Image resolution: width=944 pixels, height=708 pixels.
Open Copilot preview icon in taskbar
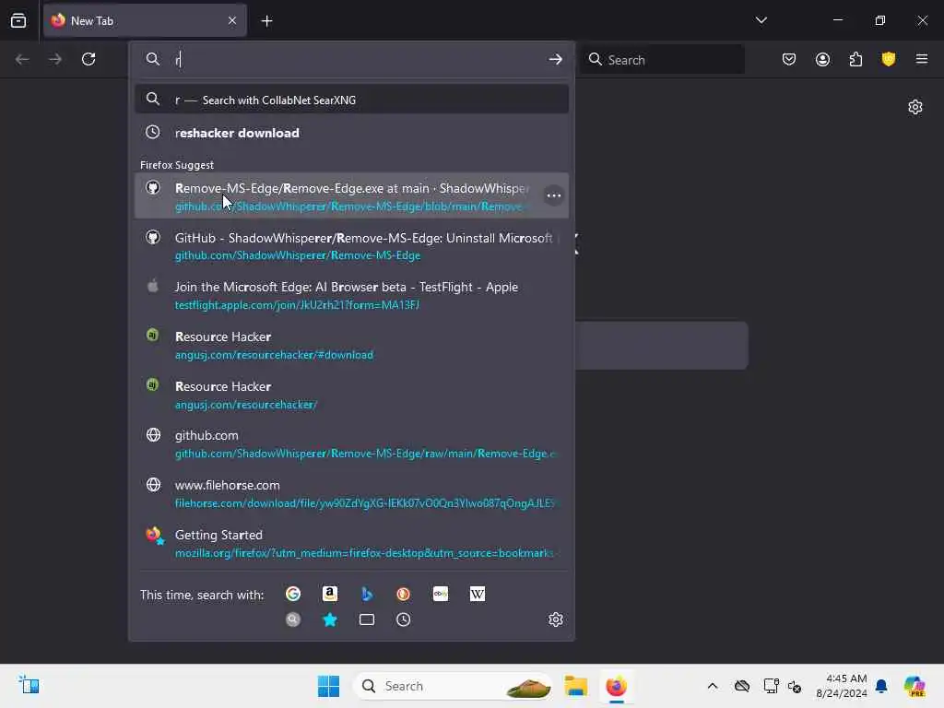(x=914, y=686)
